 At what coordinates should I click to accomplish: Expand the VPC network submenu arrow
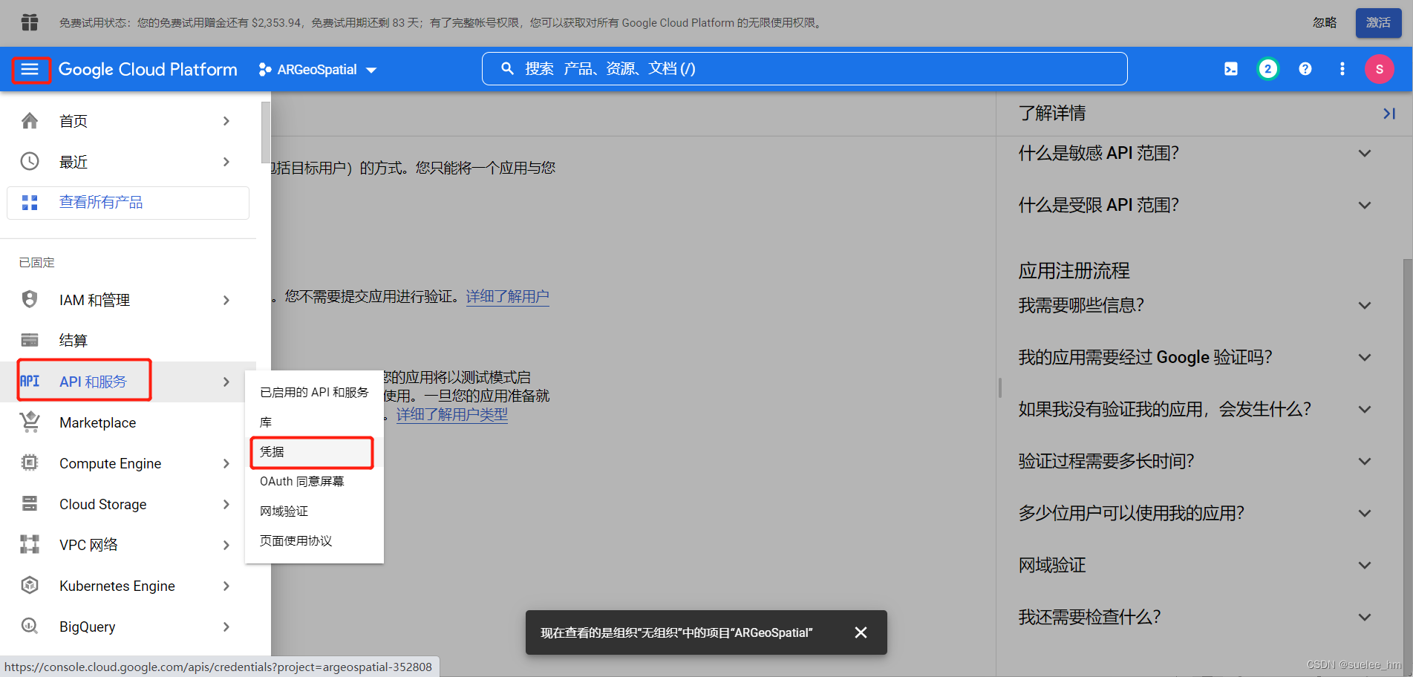pos(226,545)
